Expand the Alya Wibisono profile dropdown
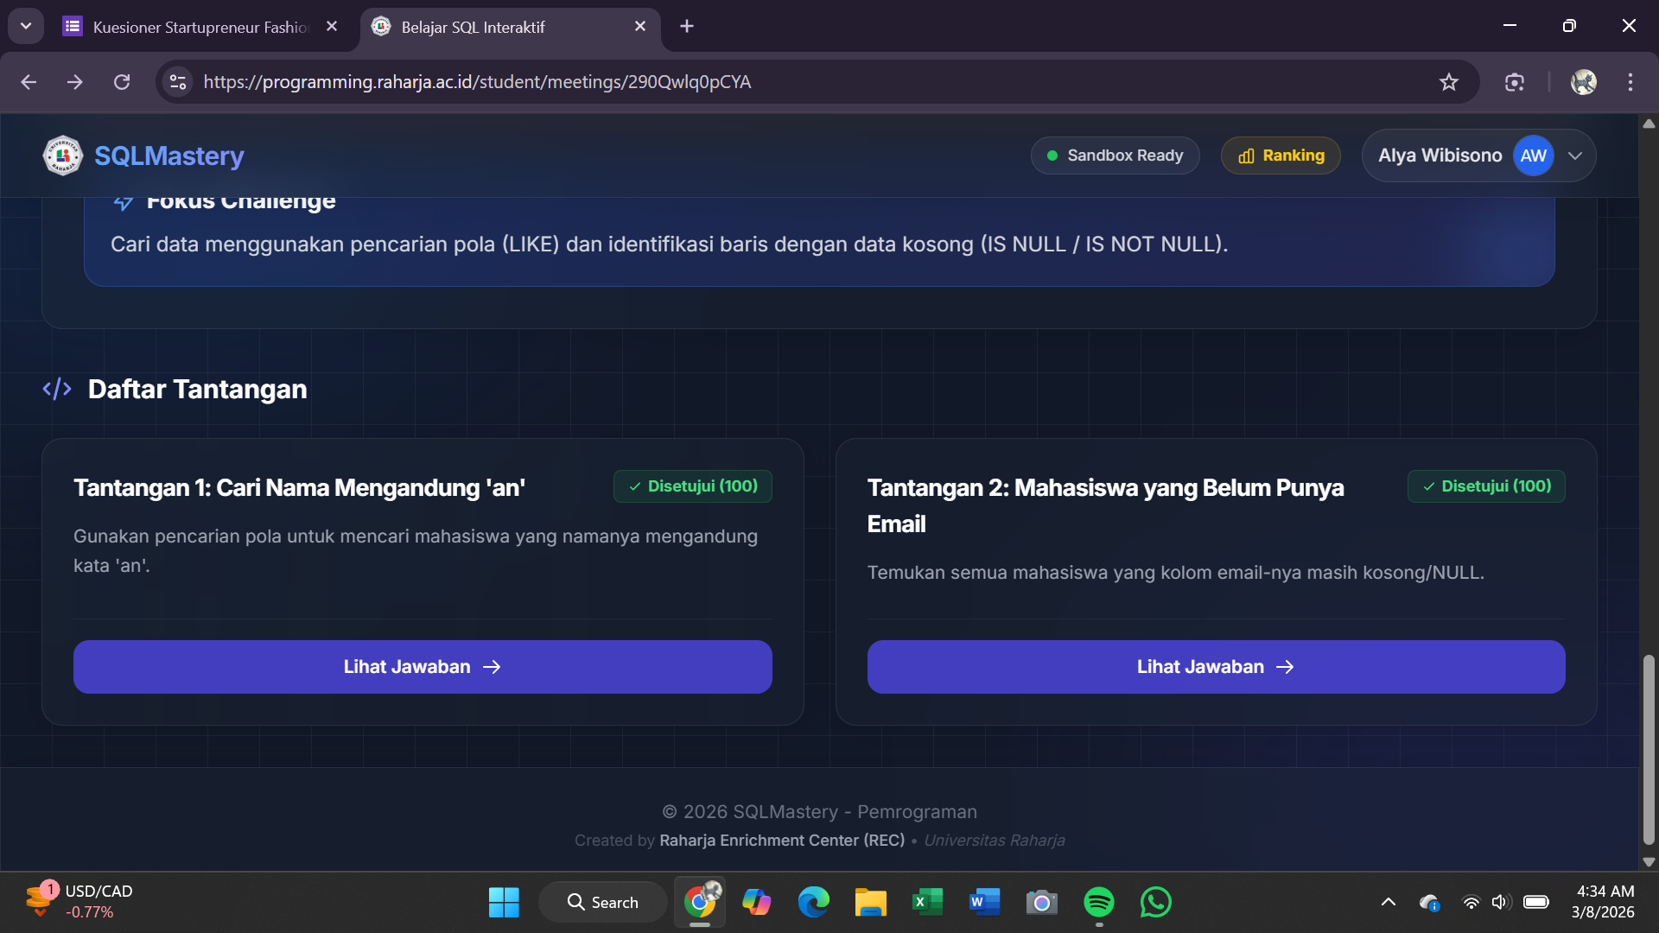Viewport: 1659px width, 933px height. pyautogui.click(x=1574, y=155)
